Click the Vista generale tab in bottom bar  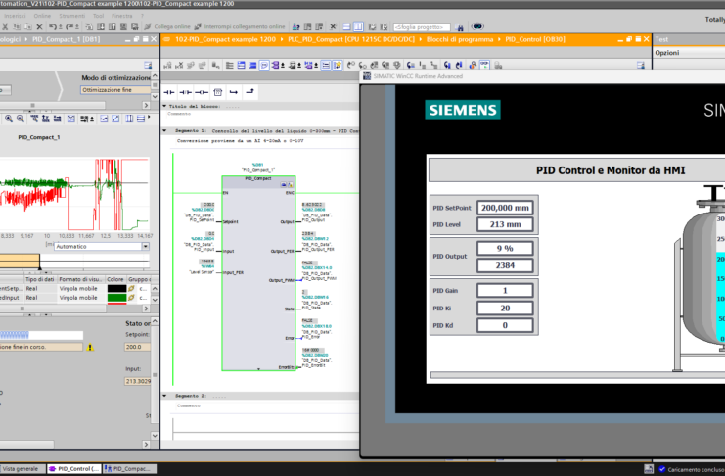click(23, 468)
